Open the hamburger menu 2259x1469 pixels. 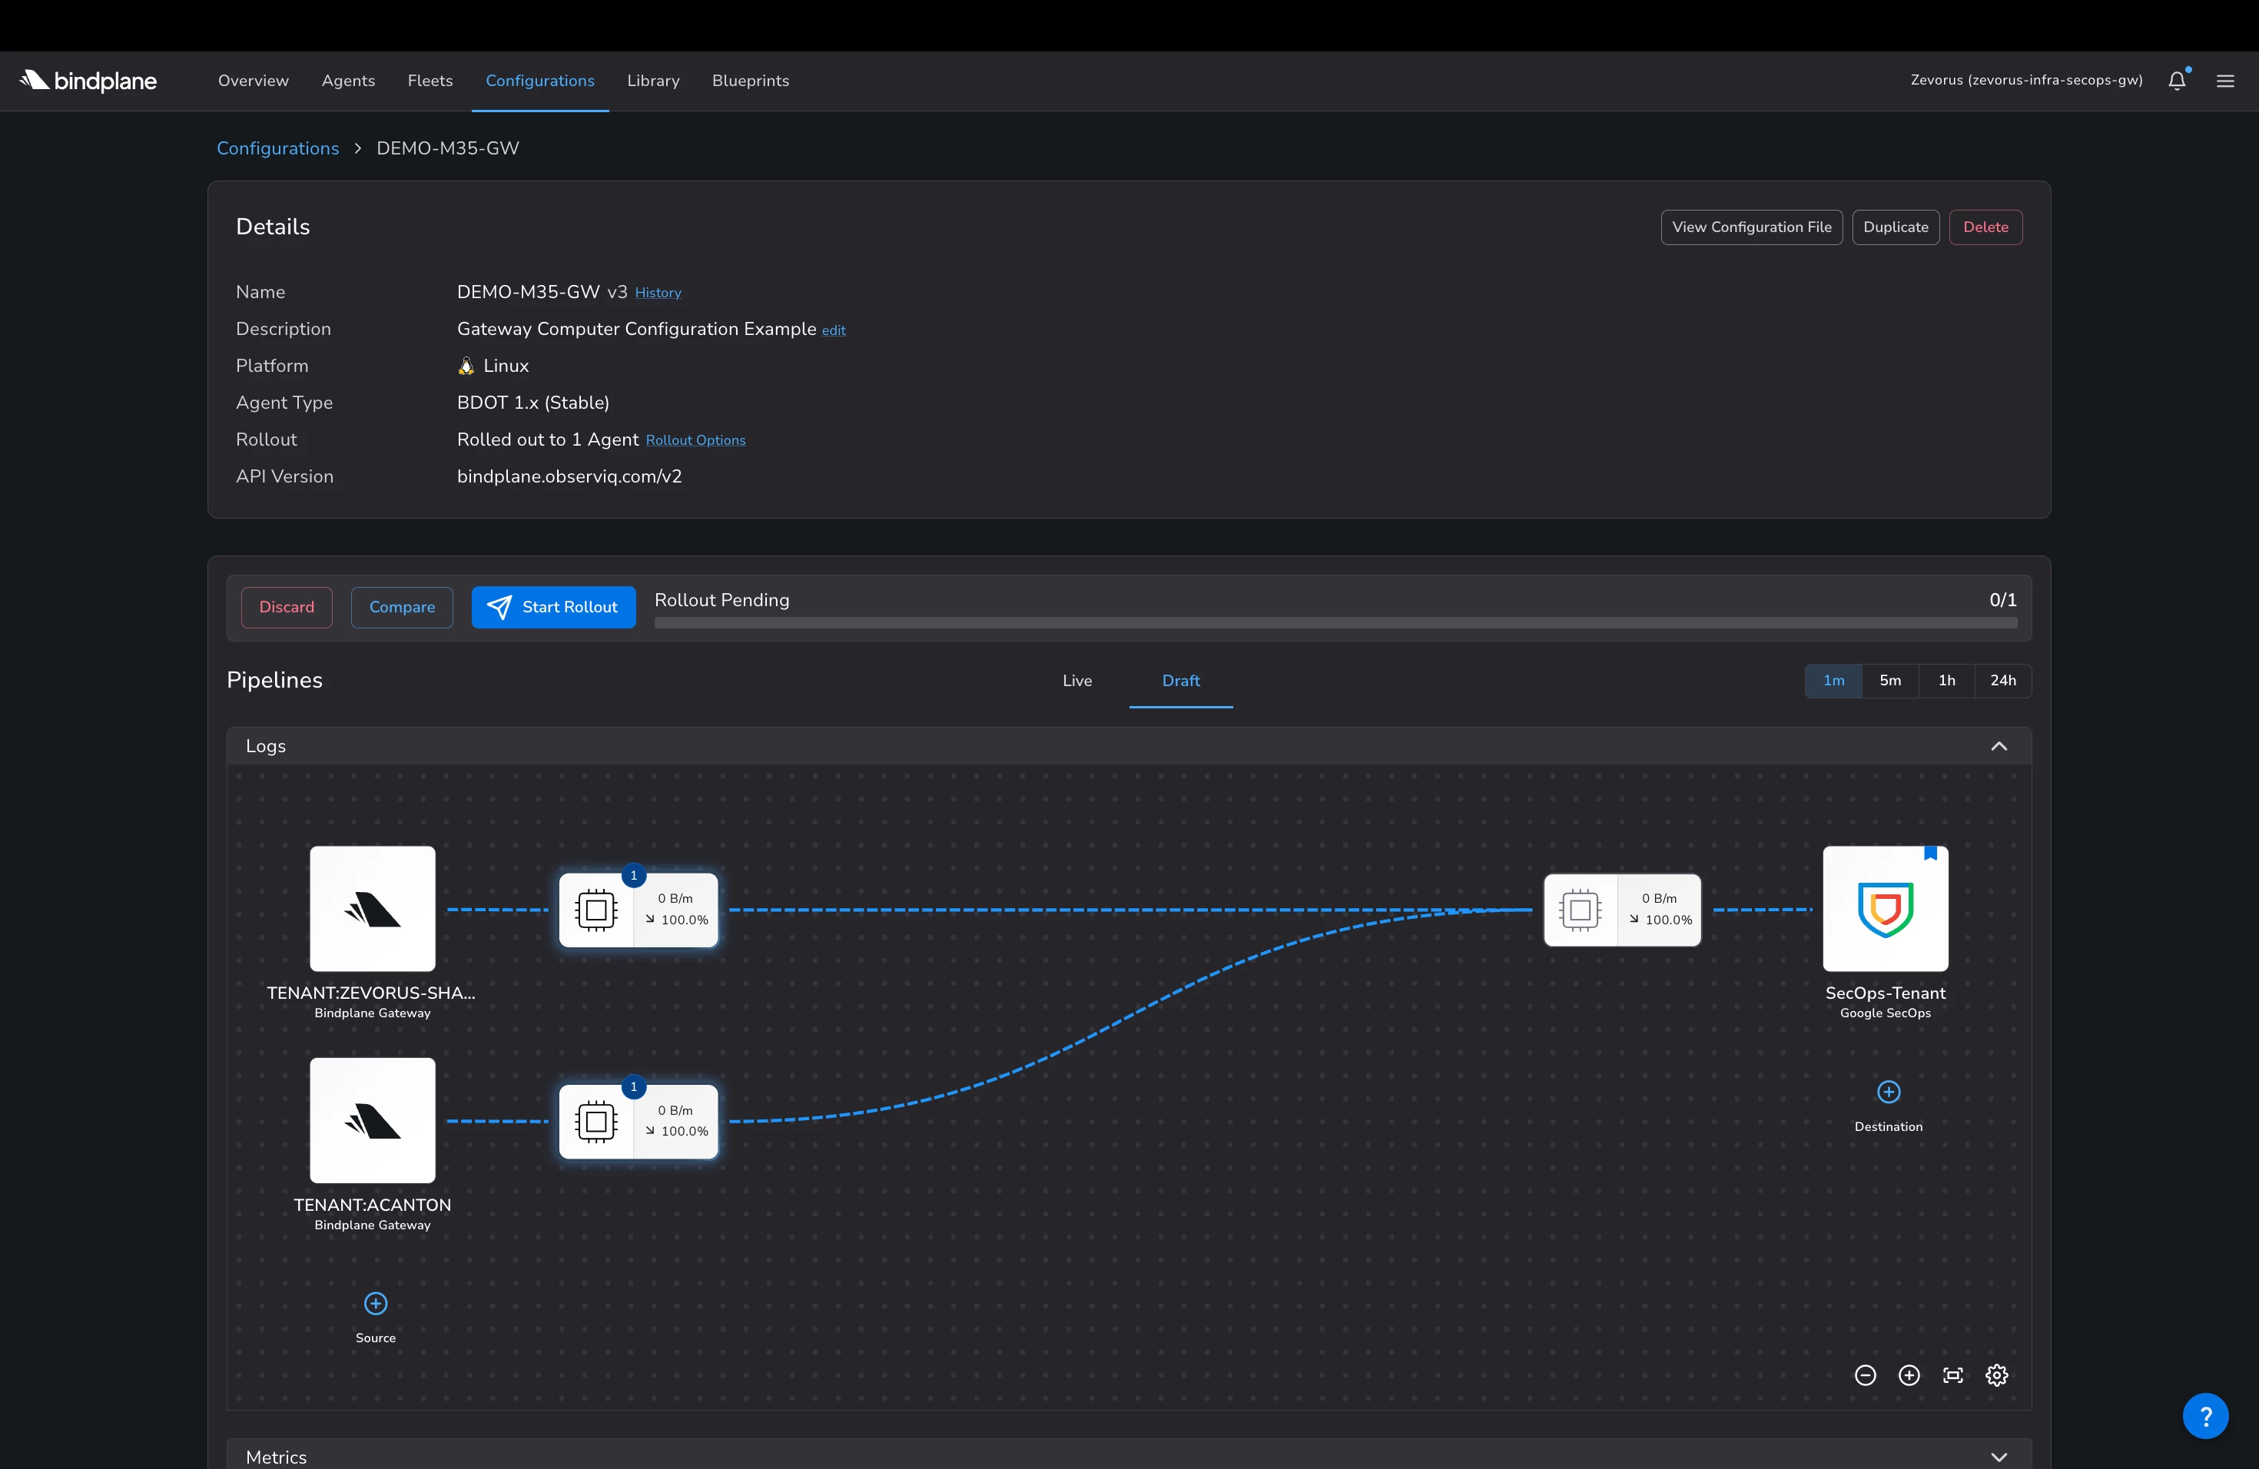2226,81
